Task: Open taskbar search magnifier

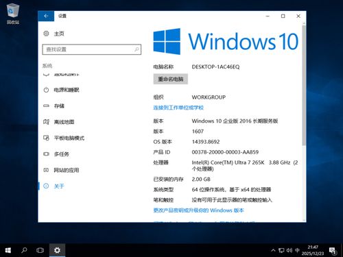Action: 24,250
